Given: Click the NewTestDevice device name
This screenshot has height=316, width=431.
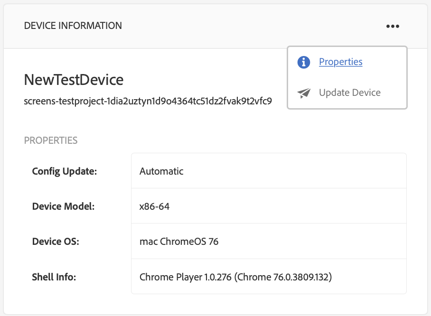Looking at the screenshot, I should [x=74, y=80].
